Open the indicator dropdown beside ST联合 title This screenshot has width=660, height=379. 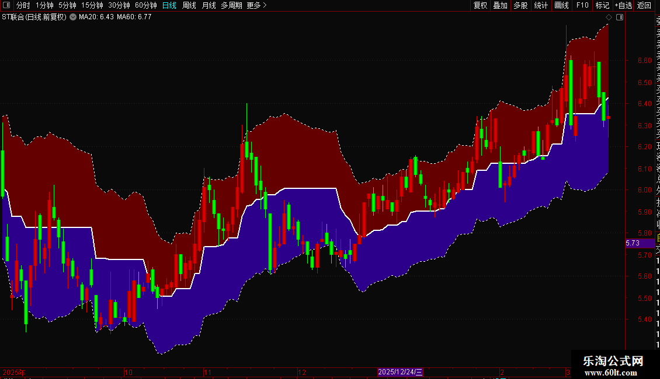click(x=73, y=17)
